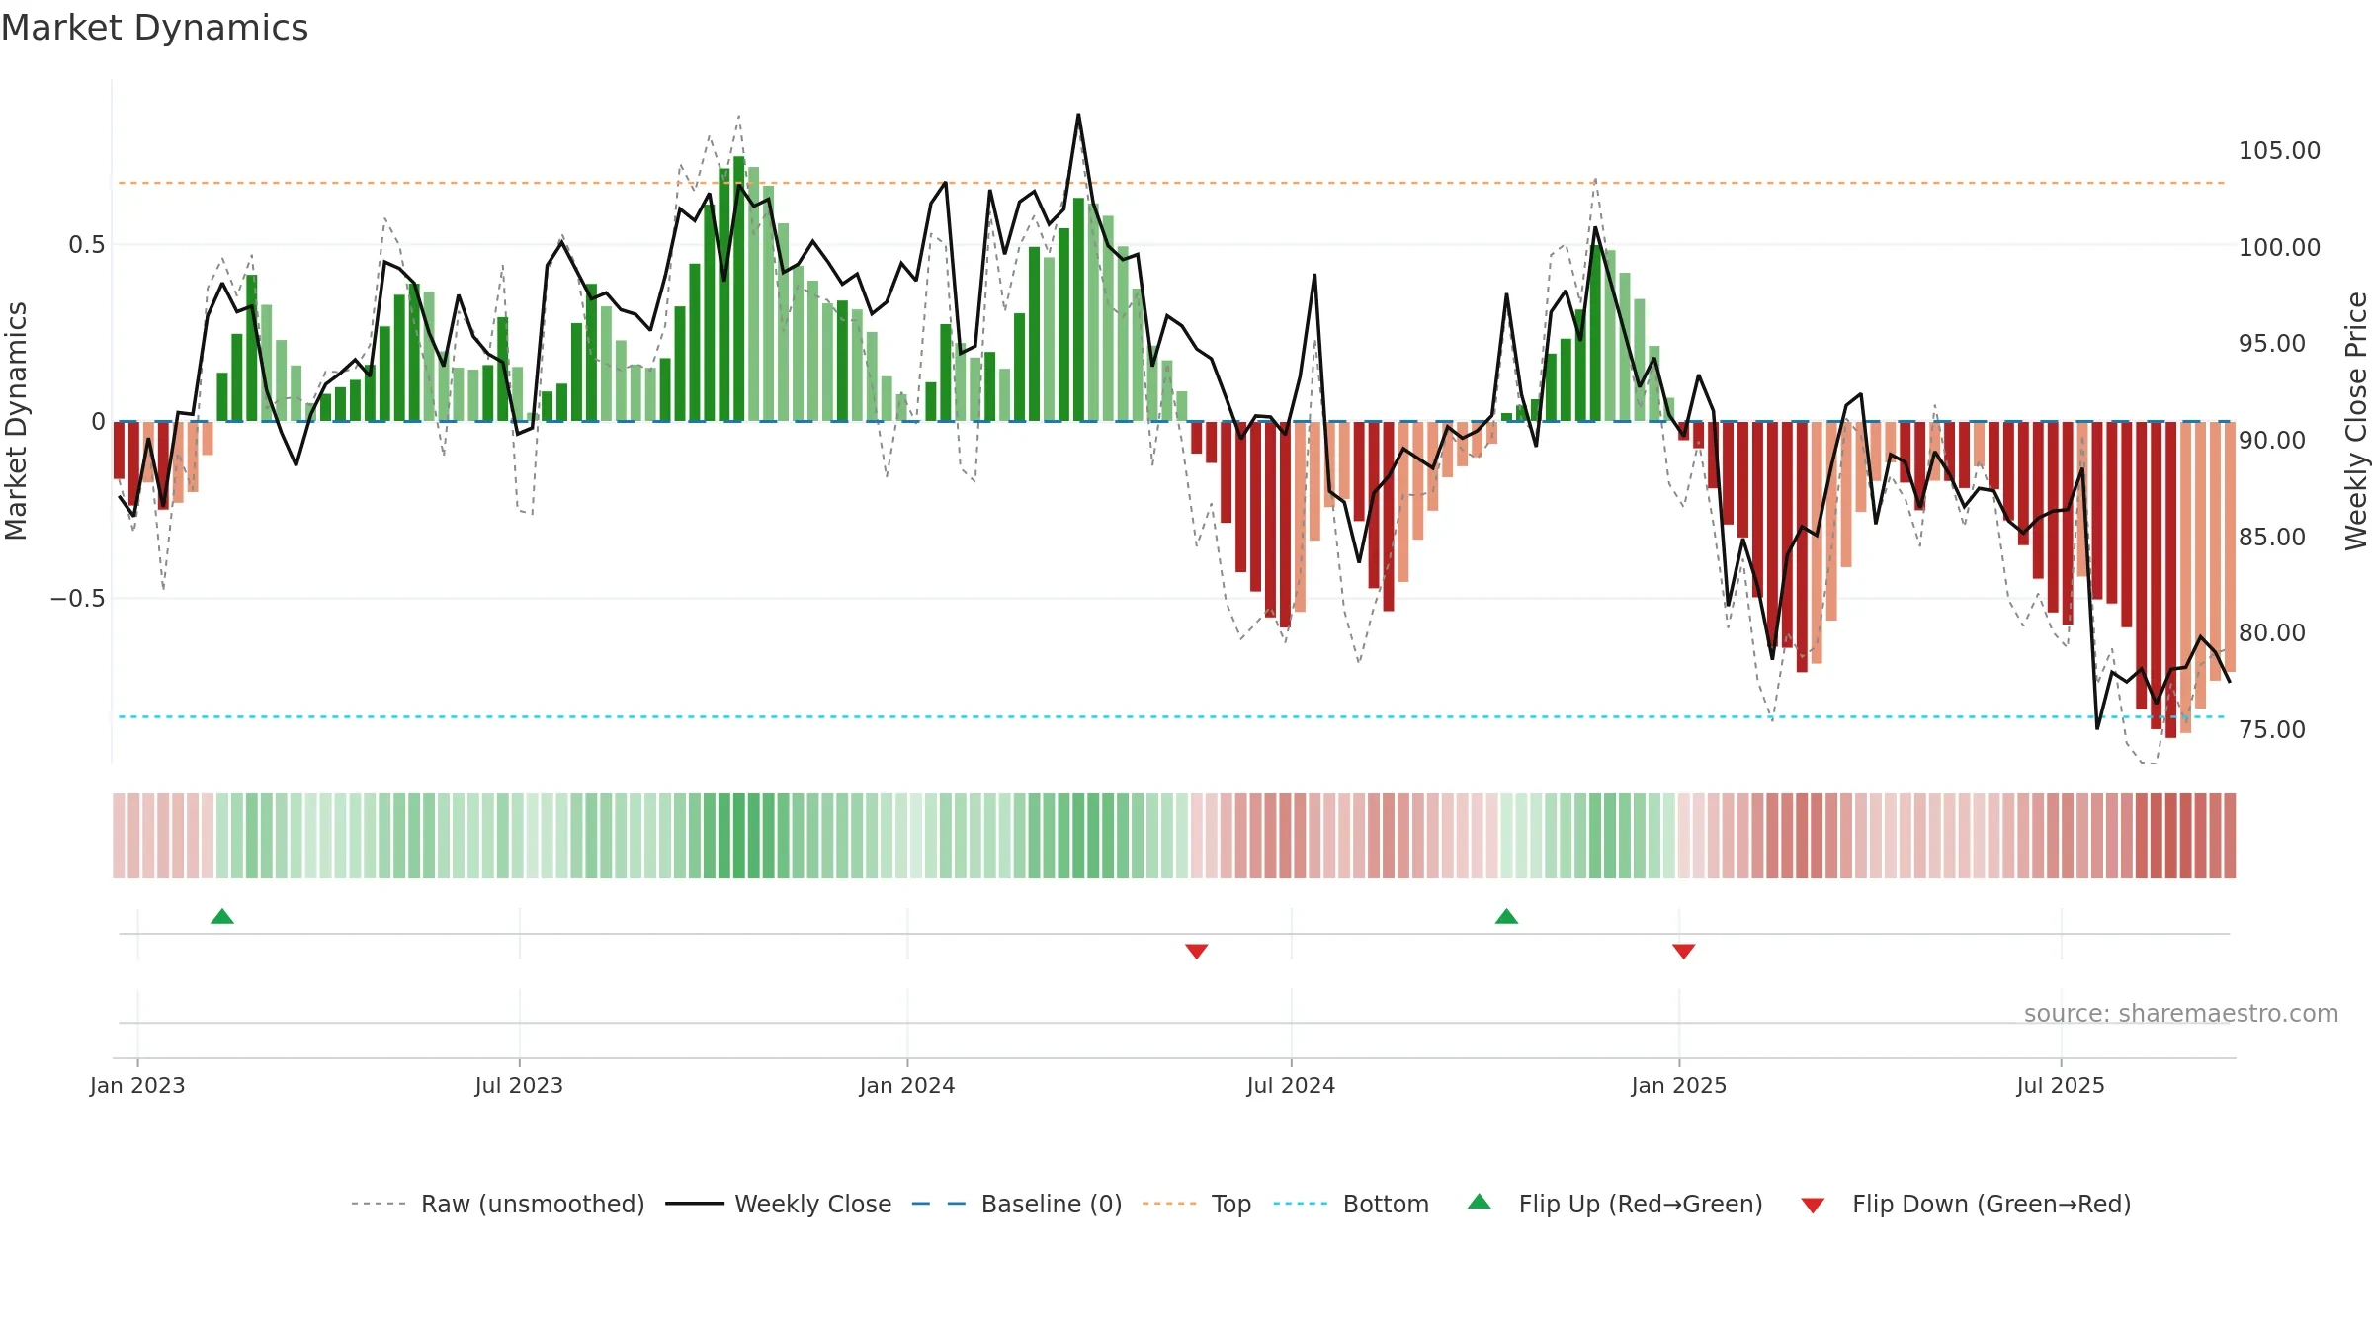The width and height of the screenshot is (2372, 1334).
Task: Click the red Flip Down legend triangle icon
Action: coord(1813,1206)
